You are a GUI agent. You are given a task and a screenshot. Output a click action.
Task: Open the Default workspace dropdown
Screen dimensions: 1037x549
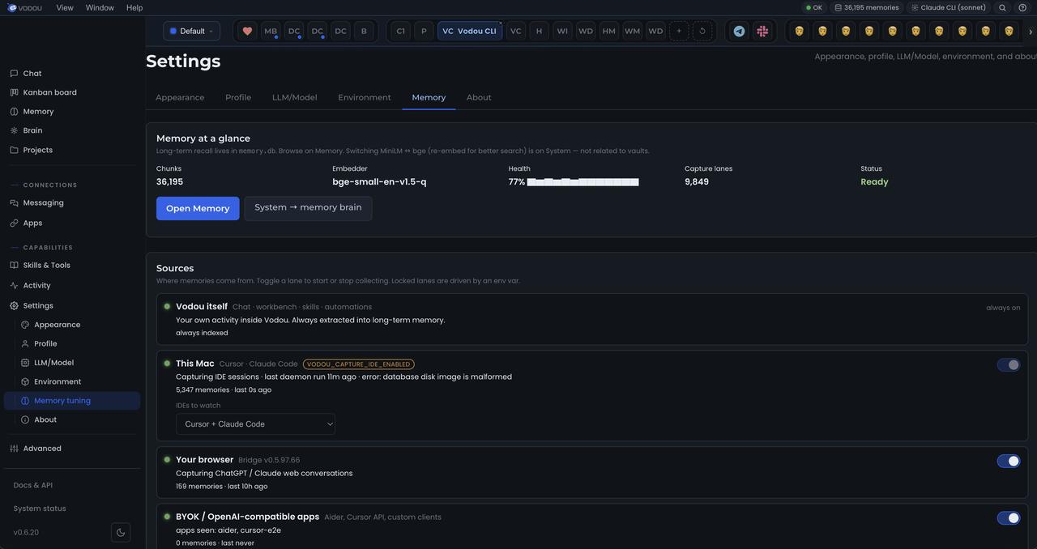point(191,31)
